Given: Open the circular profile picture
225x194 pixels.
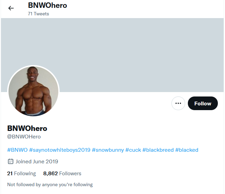Looking at the screenshot, I should (x=33, y=91).
